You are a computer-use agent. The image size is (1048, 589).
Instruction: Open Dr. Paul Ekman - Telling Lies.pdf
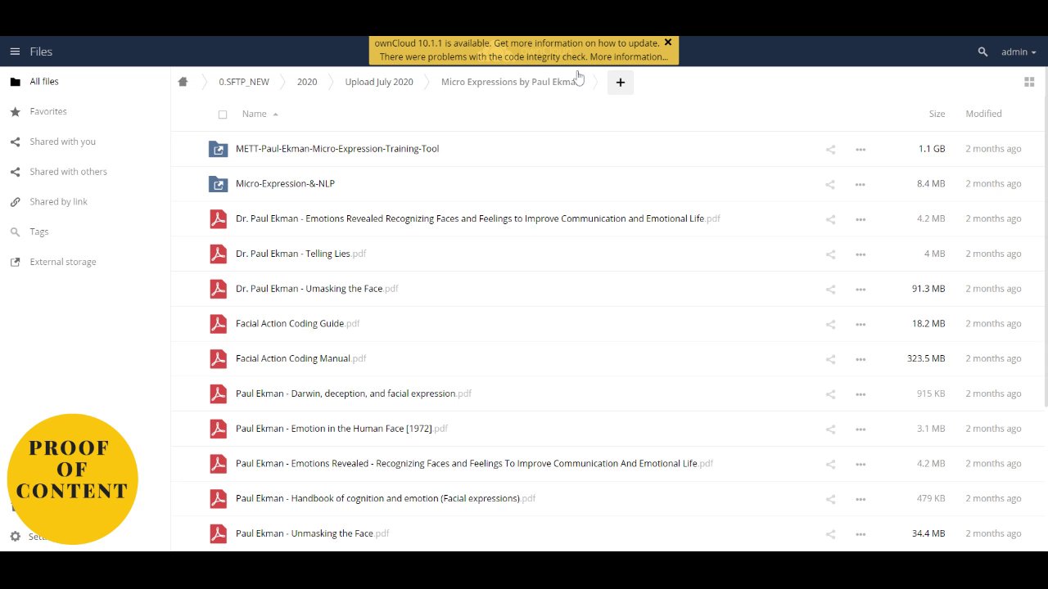tap(300, 254)
